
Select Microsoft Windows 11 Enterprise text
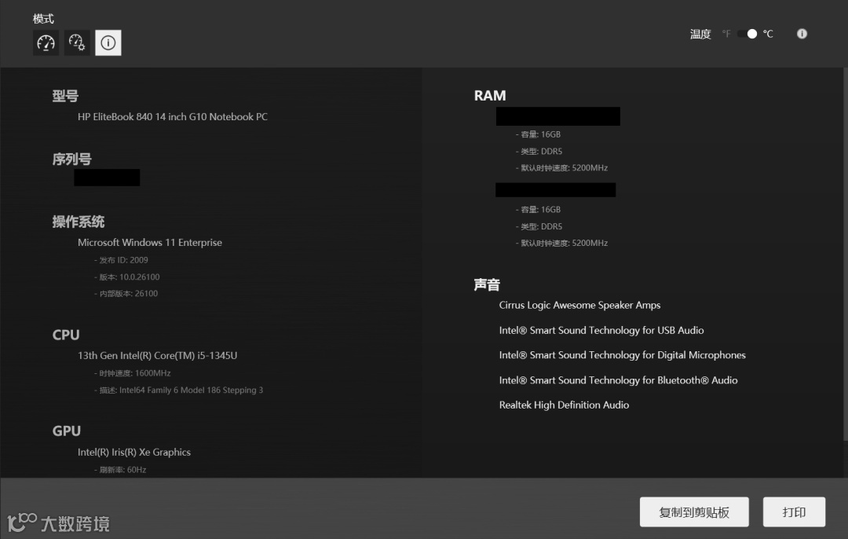[150, 243]
